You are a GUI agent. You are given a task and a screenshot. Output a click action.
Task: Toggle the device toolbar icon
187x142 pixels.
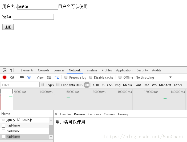click(x=12, y=70)
